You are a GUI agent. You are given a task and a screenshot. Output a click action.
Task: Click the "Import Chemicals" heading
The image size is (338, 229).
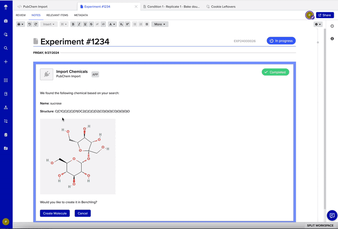tap(72, 71)
